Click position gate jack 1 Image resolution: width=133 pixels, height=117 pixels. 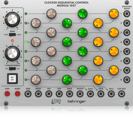coord(127,14)
